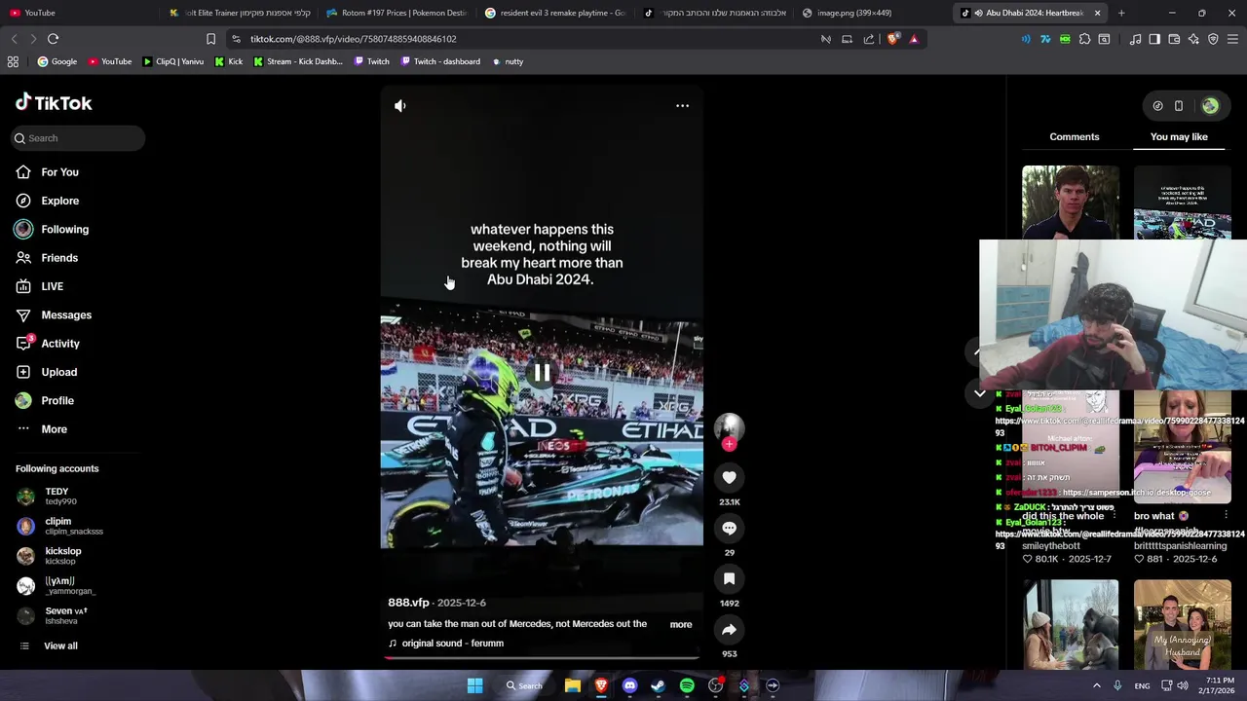Click the TikTok logo
Viewport: 1247px width, 701px height.
click(x=54, y=102)
